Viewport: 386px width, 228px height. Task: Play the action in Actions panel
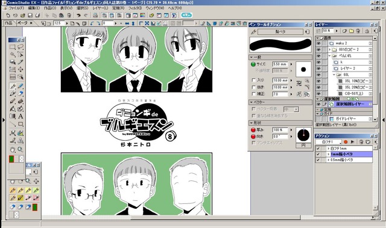click(x=352, y=142)
